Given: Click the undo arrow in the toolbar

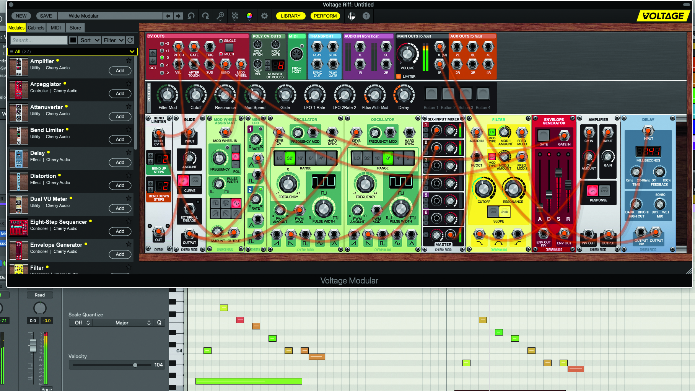Looking at the screenshot, I should [x=191, y=16].
